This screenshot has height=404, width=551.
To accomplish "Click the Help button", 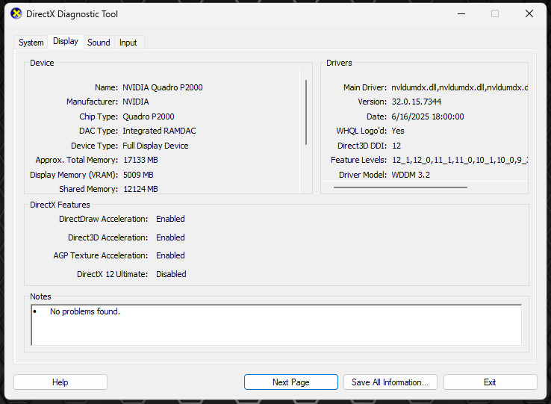I will 60,382.
